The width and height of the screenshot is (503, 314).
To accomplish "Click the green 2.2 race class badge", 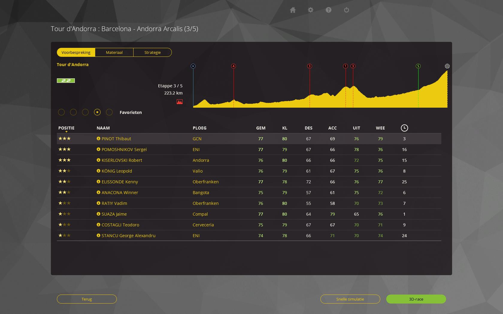I will tap(66, 80).
